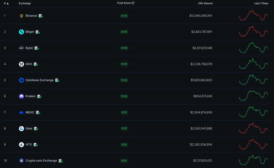Viewport: 274px width, 168px height.
Task: Open the OKX exchange link
Action: [x=29, y=64]
